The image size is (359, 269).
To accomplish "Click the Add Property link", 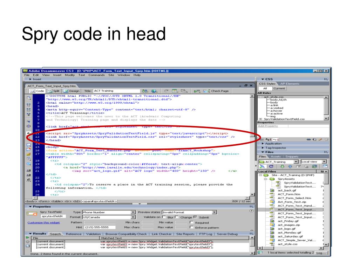I will (267, 126).
